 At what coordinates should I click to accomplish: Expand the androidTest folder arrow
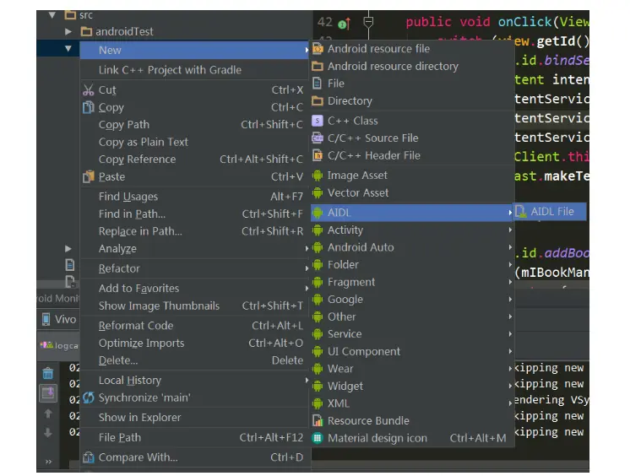coord(68,31)
